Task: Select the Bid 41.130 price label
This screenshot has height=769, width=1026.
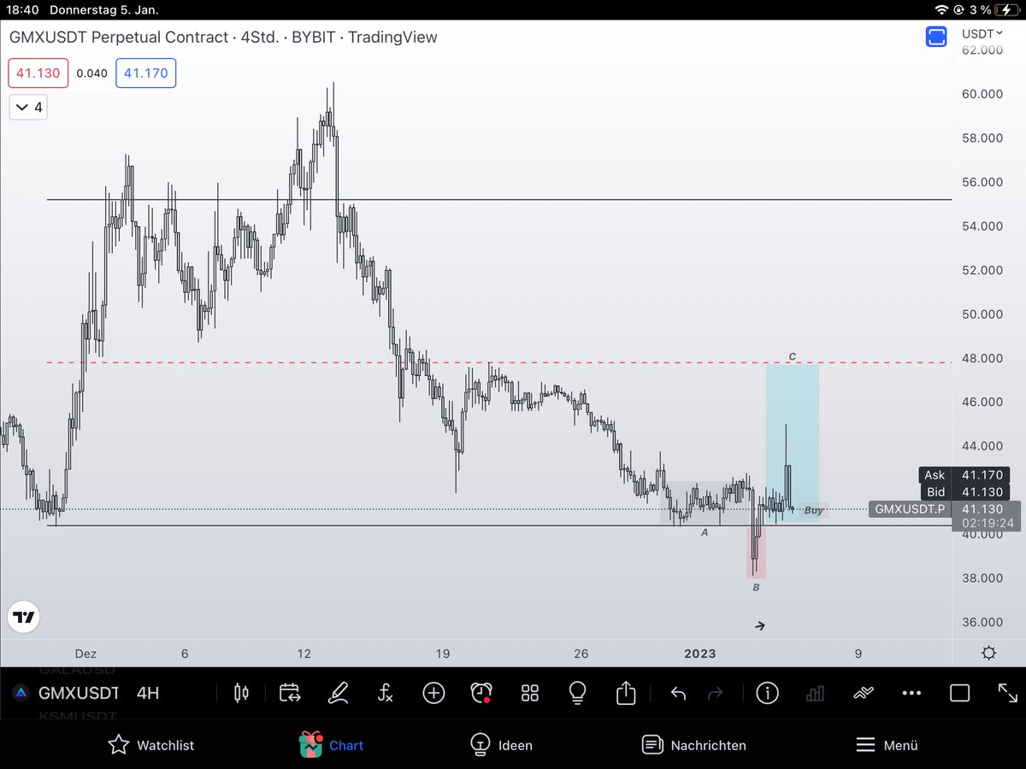Action: pos(964,491)
